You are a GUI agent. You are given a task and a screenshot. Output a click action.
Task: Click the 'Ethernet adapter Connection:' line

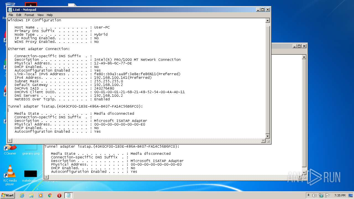click(39, 49)
